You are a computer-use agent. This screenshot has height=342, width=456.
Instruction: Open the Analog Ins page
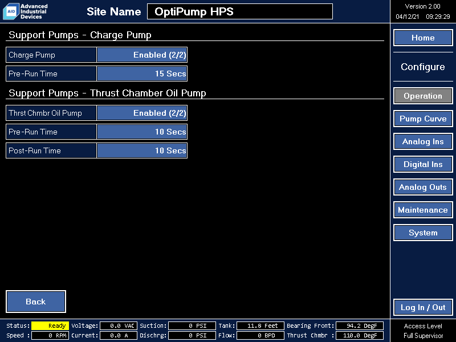point(423,141)
